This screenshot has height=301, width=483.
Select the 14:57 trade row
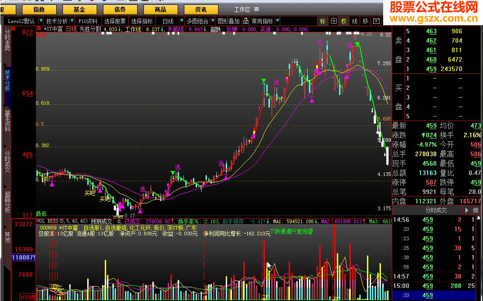[x=434, y=276]
